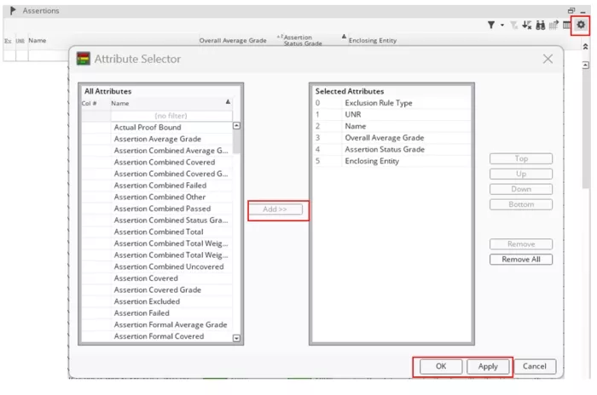Click the export table icon
Image resolution: width=597 pixels, height=395 pixels.
coord(553,26)
